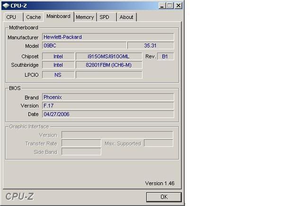Switch to the Memory tab
This screenshot has width=303, height=206.
[85, 17]
